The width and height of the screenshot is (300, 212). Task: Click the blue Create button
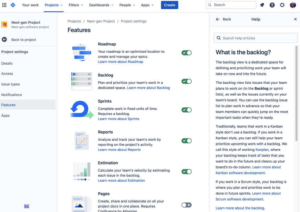169,5
